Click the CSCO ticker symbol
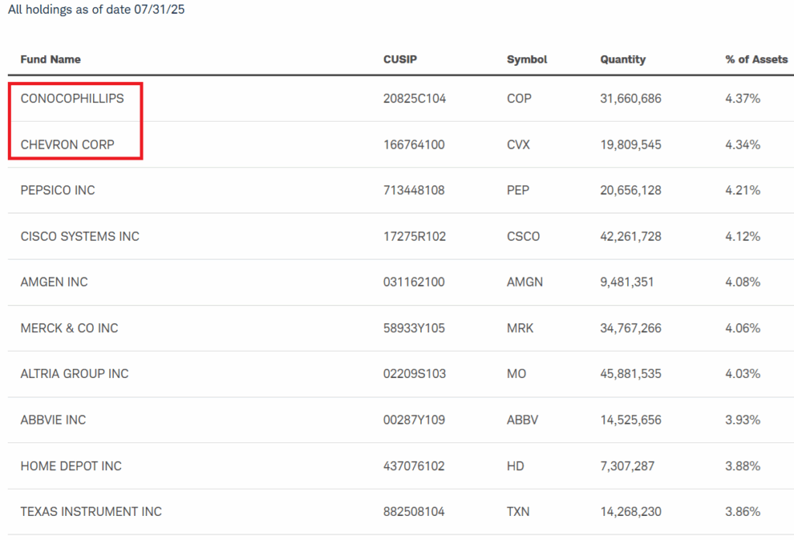 (x=523, y=236)
